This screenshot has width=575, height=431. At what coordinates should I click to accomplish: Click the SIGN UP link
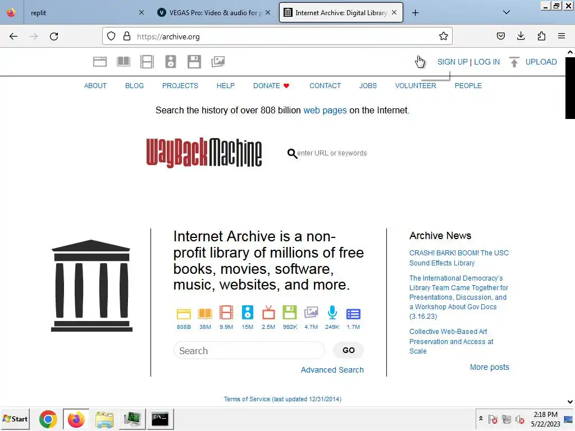click(x=452, y=62)
